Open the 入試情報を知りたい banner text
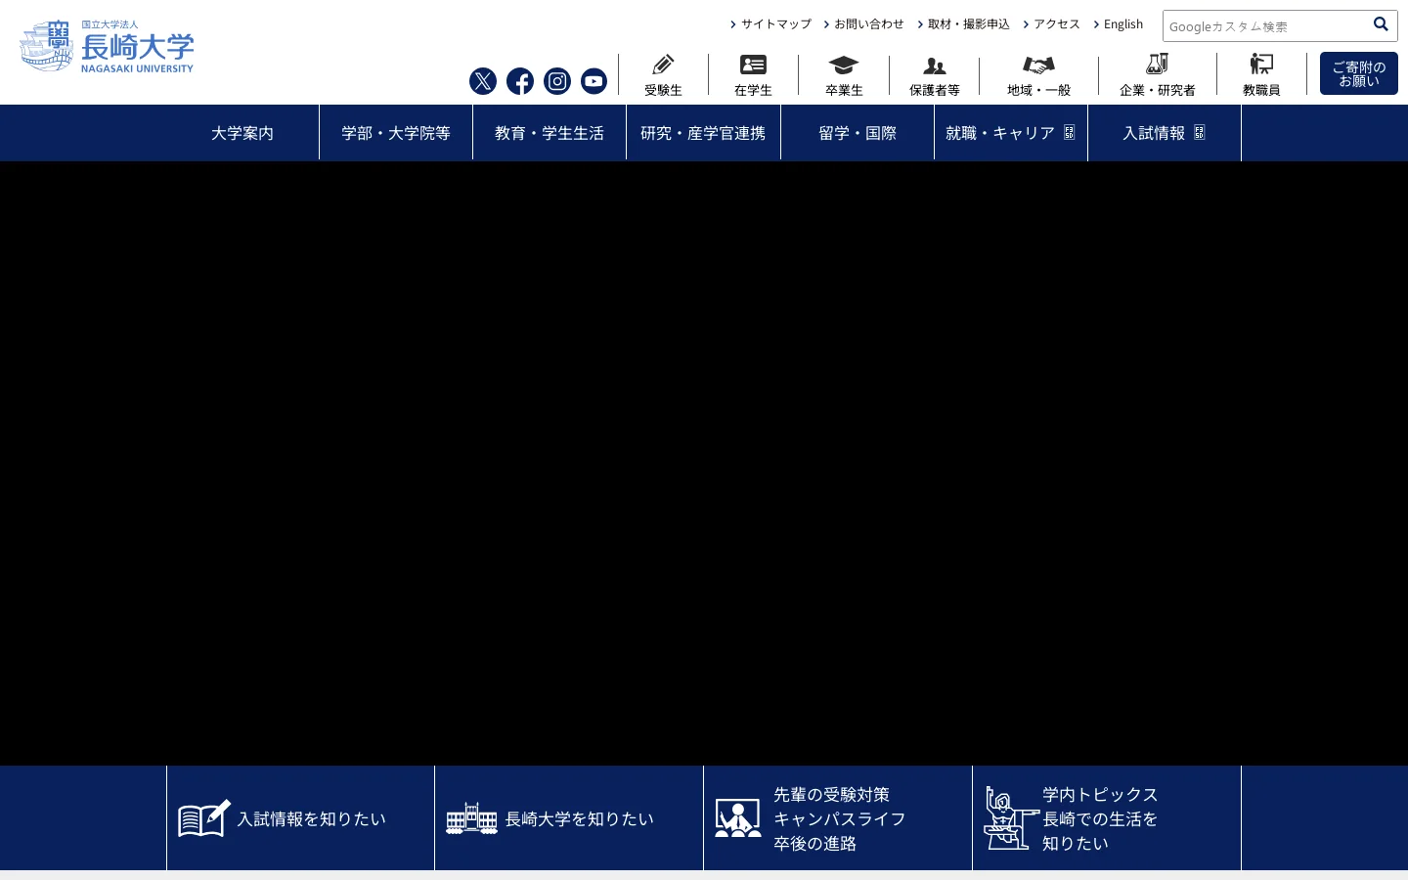The width and height of the screenshot is (1408, 880). click(x=312, y=819)
